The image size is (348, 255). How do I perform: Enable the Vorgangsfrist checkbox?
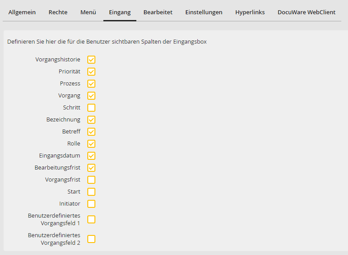[x=91, y=180]
